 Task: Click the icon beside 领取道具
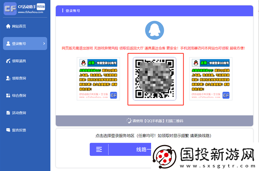point(8,61)
